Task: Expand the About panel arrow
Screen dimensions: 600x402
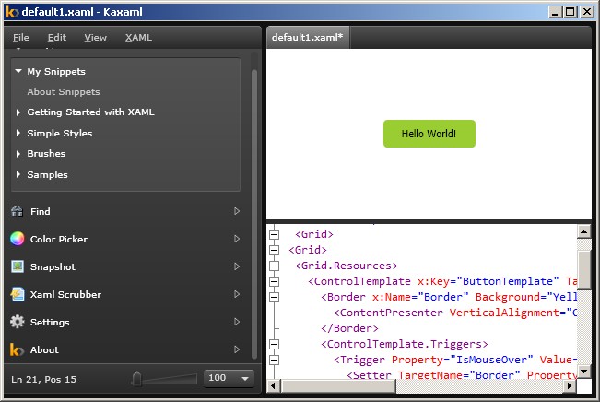Action: (237, 349)
